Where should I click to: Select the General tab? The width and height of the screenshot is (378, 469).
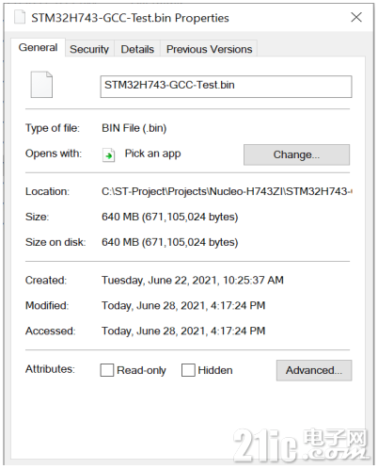(38, 47)
